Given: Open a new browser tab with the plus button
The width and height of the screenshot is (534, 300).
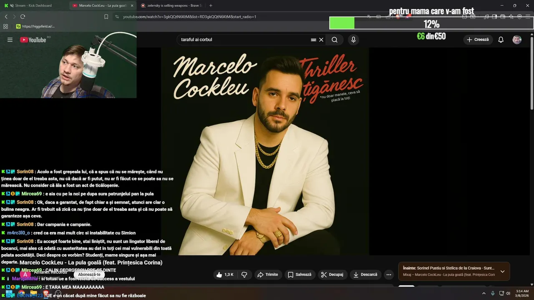Looking at the screenshot, I should [x=211, y=5].
